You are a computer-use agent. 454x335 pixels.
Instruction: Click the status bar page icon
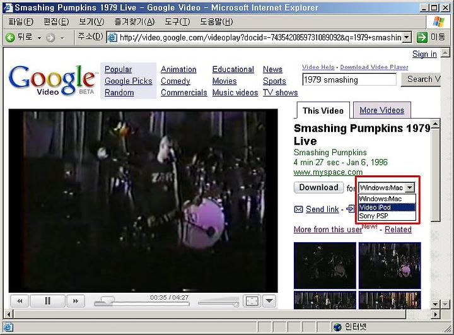click(8, 327)
